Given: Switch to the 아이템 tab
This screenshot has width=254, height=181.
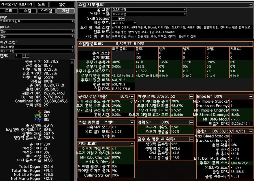Looking at the screenshot, I should (x=47, y=11).
